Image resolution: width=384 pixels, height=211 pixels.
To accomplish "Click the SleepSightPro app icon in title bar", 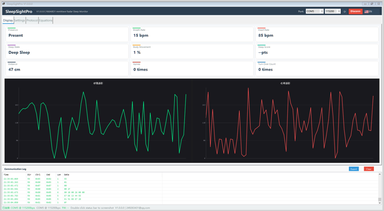I will click(x=3, y=4).
